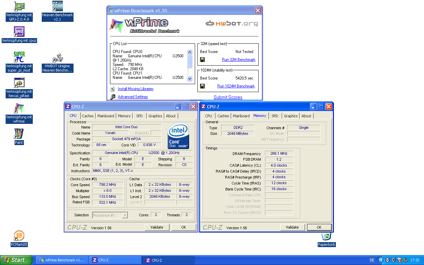
Task: Click the 5420,5 sec best score text
Action: (x=244, y=78)
